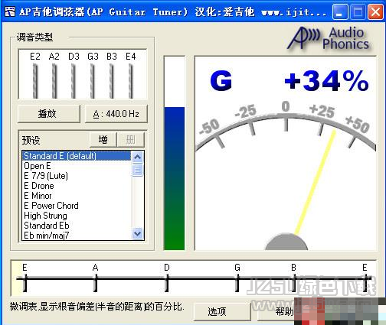Screen dimensions: 386x325
Task: Select the E Minor preset
Action: tap(77, 196)
